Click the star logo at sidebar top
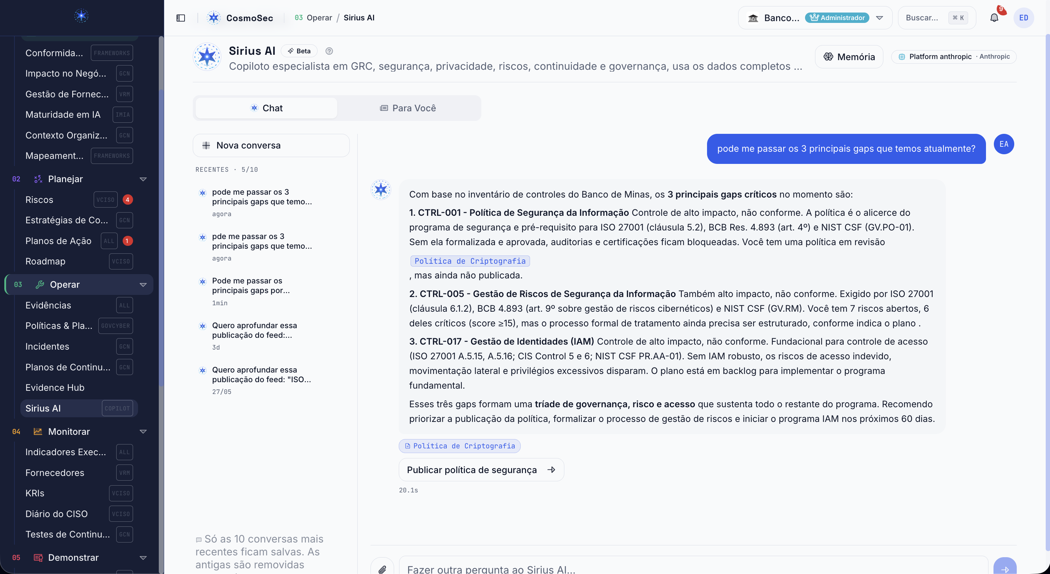 click(x=82, y=16)
